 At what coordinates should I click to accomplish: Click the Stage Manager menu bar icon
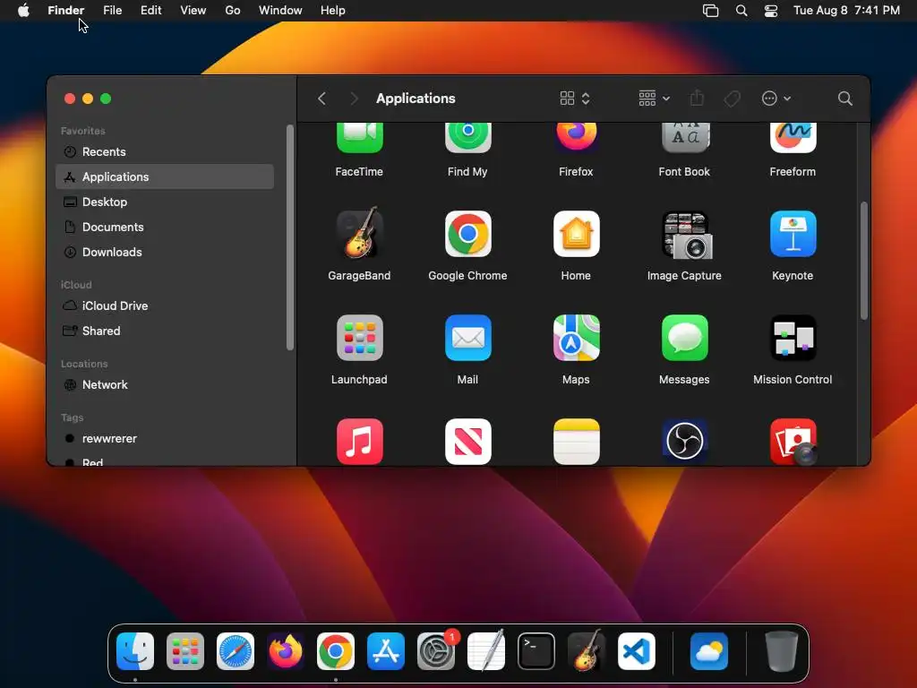710,11
